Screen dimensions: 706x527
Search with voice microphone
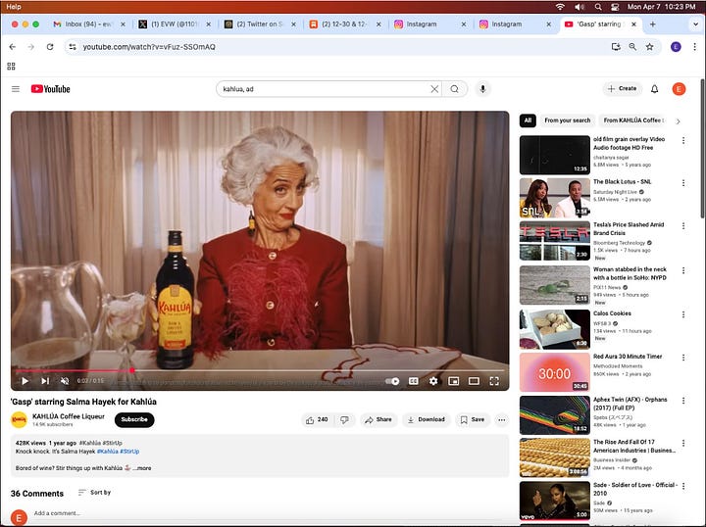pyautogui.click(x=482, y=89)
